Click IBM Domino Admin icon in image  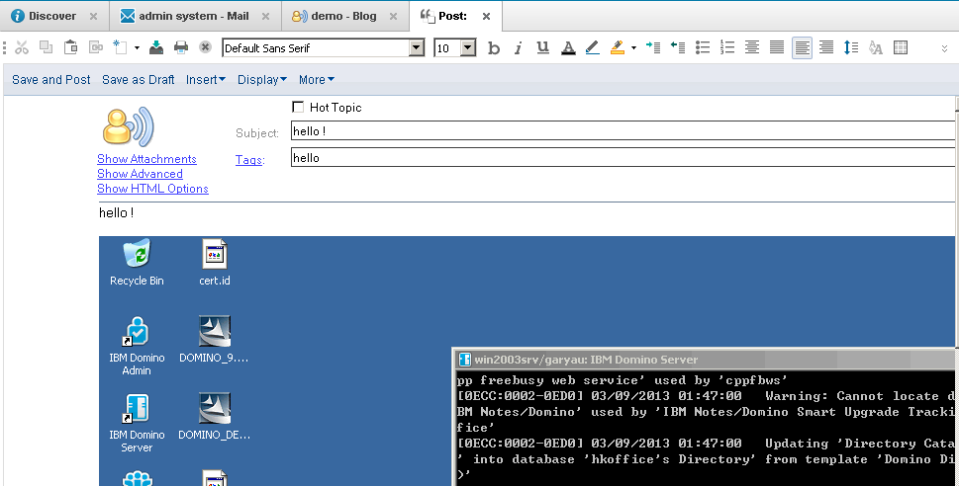137,346
